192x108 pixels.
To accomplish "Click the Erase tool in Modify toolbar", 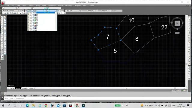I will (5, 17).
